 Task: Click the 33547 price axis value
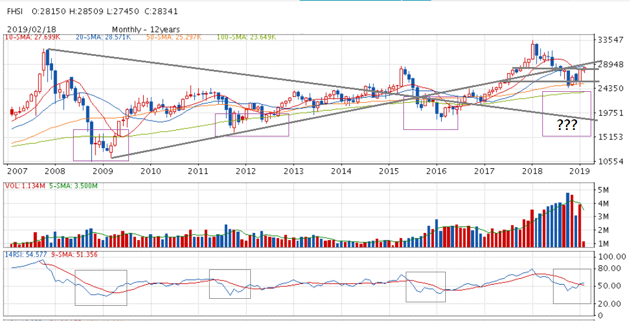(610, 40)
